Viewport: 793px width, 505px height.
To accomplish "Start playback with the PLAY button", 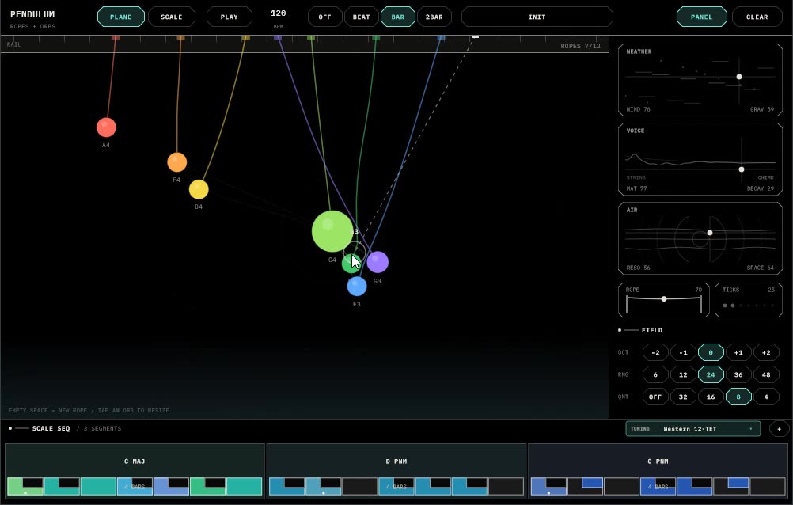I will tap(229, 17).
